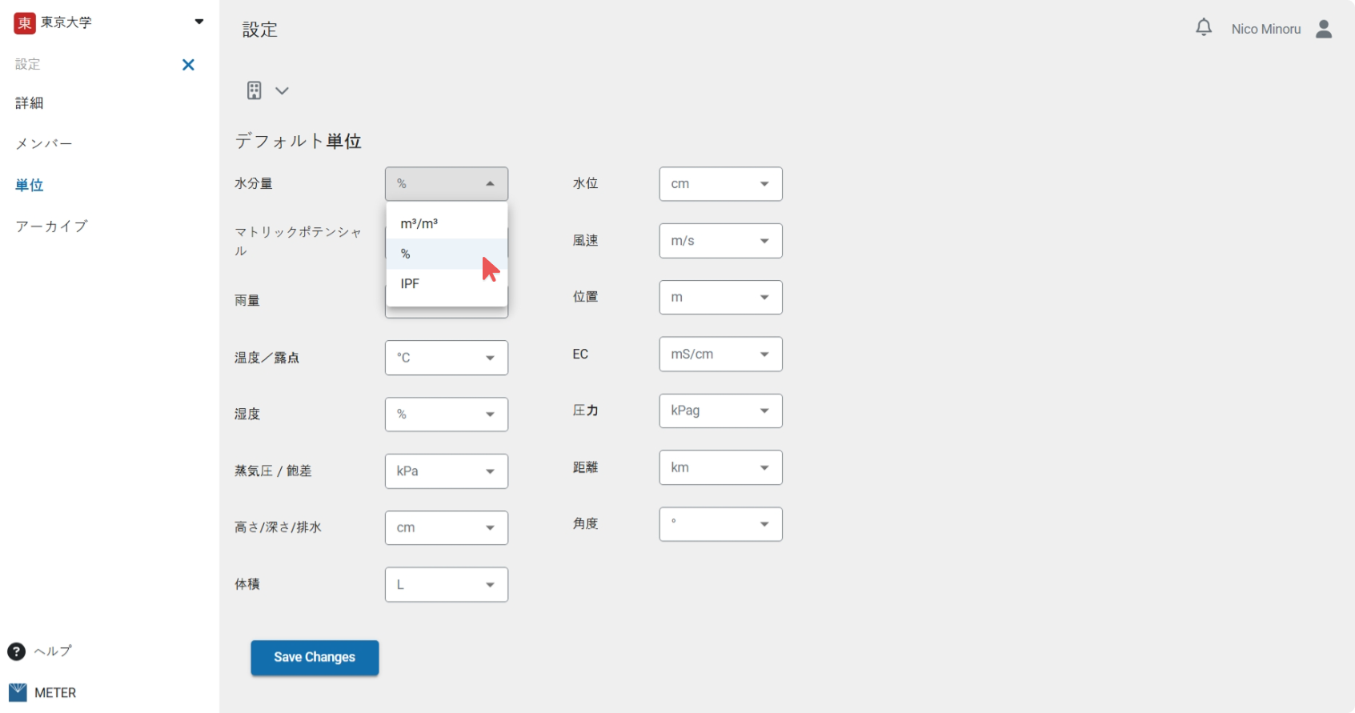Click the red 東 organization badge

tap(25, 22)
